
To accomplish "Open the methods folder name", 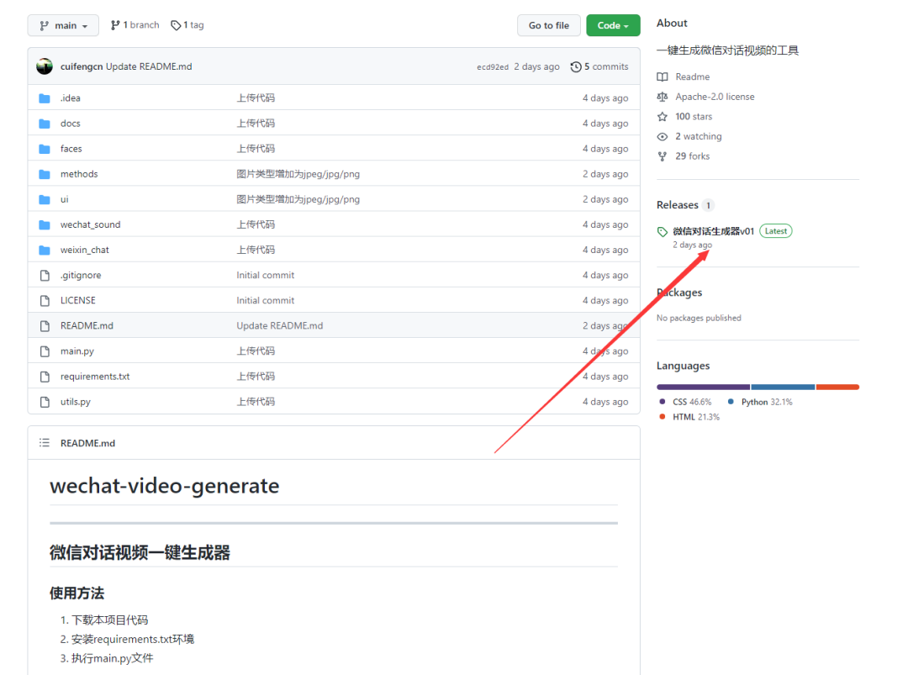I will [79, 174].
